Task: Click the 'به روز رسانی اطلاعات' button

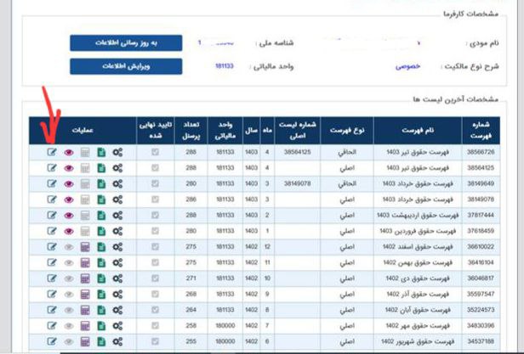Action: pos(126,43)
